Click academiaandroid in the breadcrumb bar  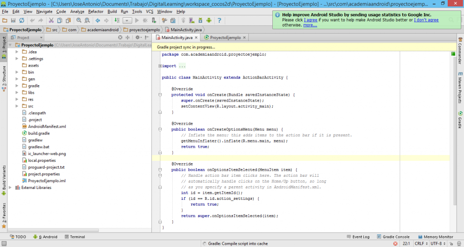(x=100, y=29)
